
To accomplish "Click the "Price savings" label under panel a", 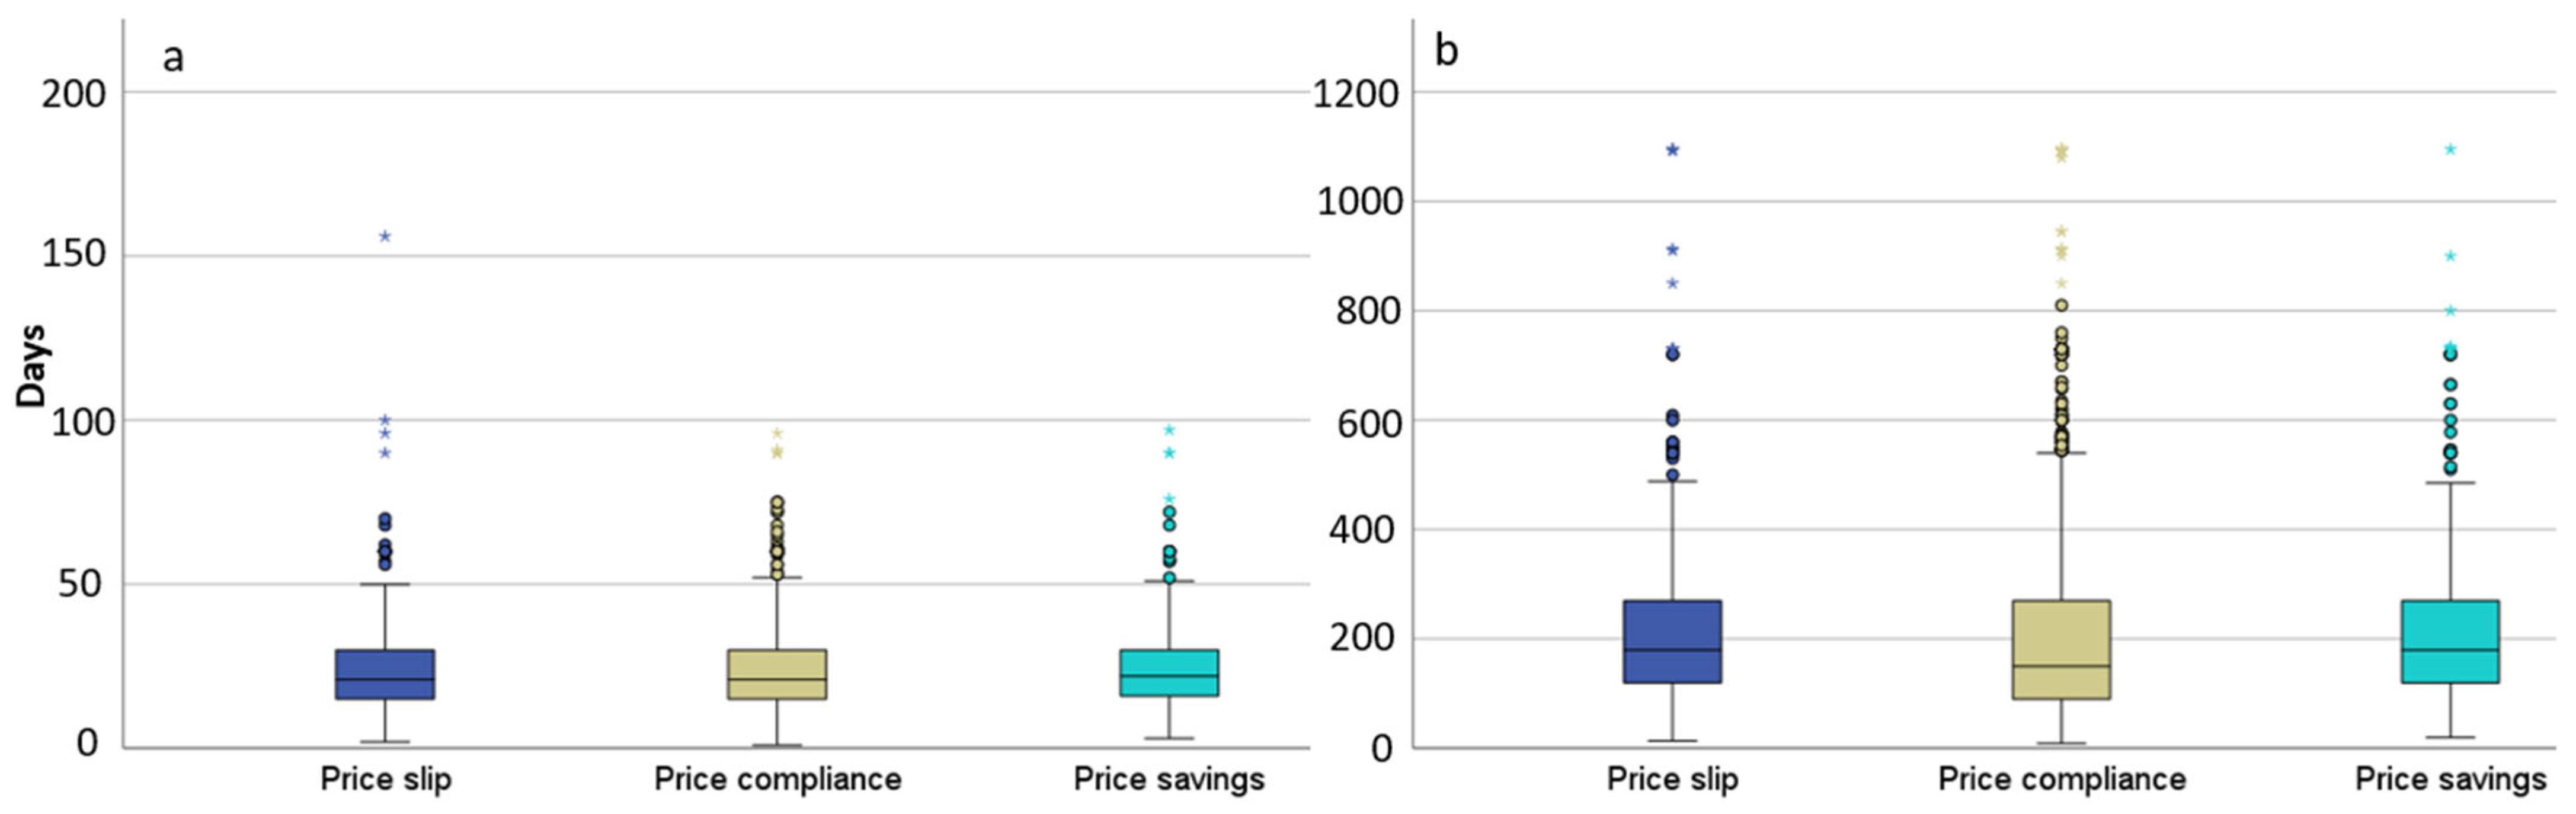I will click(x=1168, y=779).
